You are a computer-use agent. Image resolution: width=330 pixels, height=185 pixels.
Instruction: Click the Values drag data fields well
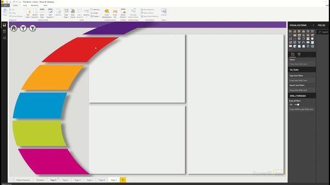point(302,64)
